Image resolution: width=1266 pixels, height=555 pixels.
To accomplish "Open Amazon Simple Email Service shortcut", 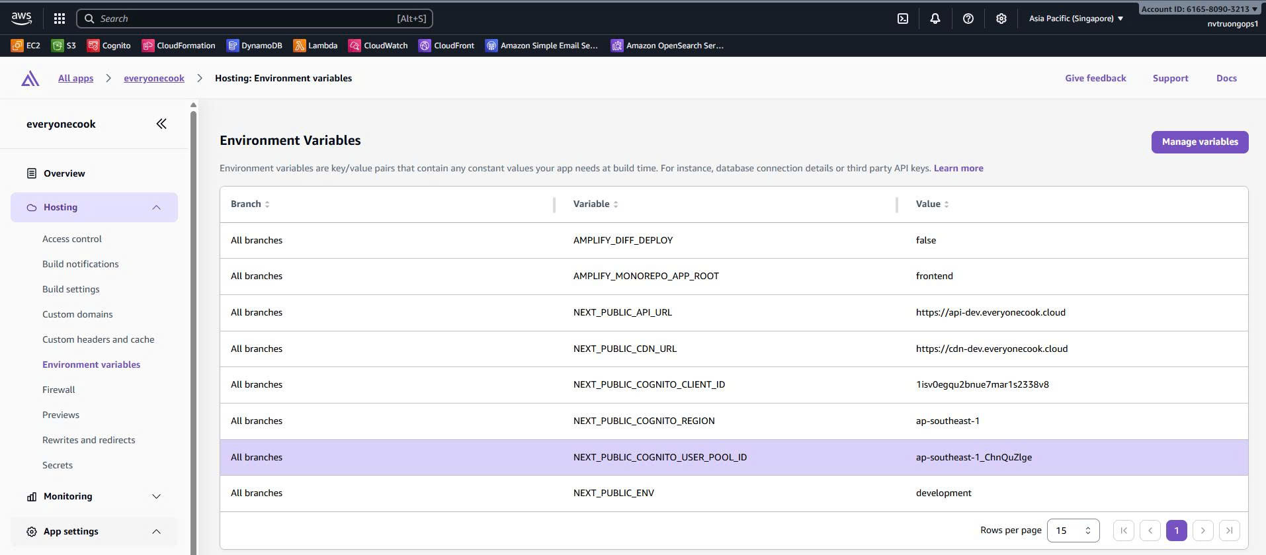I will pyautogui.click(x=542, y=46).
